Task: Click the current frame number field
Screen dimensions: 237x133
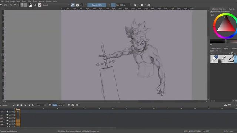Action: tap(41, 105)
